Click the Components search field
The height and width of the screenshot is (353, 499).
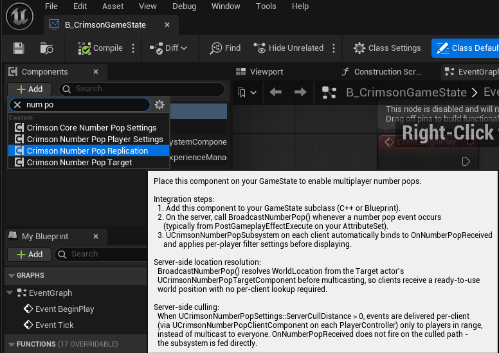coord(141,89)
